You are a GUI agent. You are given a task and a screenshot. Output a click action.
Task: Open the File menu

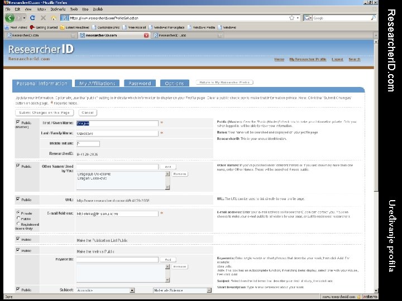coord(8,9)
